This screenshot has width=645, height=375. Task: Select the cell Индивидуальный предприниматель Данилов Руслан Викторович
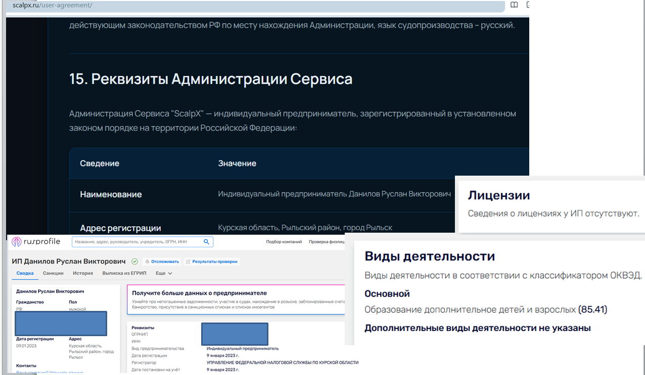pos(334,194)
